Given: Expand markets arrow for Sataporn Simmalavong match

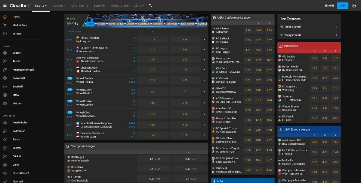Looking at the screenshot, I should 204,49.
